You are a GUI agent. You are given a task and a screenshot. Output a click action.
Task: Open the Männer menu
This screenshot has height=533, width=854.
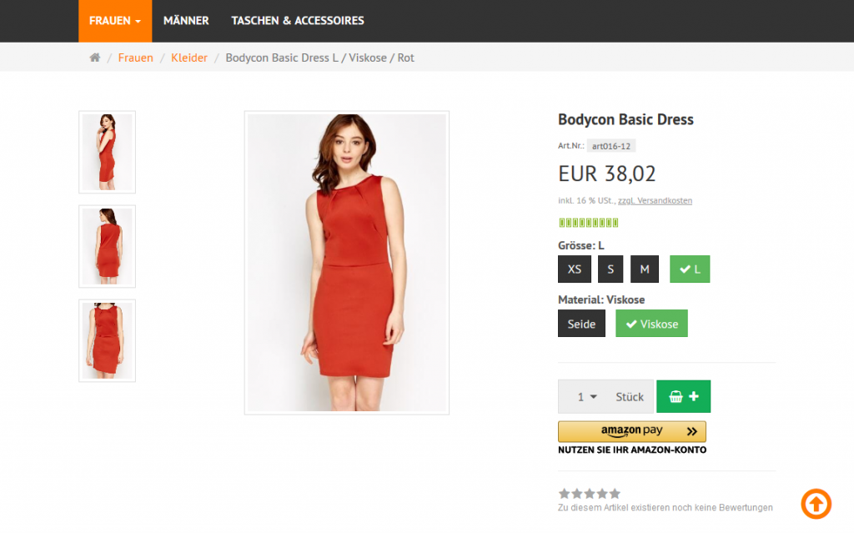[186, 21]
